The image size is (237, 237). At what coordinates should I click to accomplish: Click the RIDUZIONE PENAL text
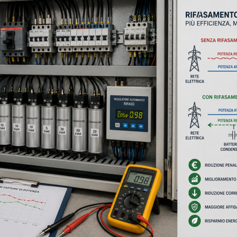click(x=221, y=165)
